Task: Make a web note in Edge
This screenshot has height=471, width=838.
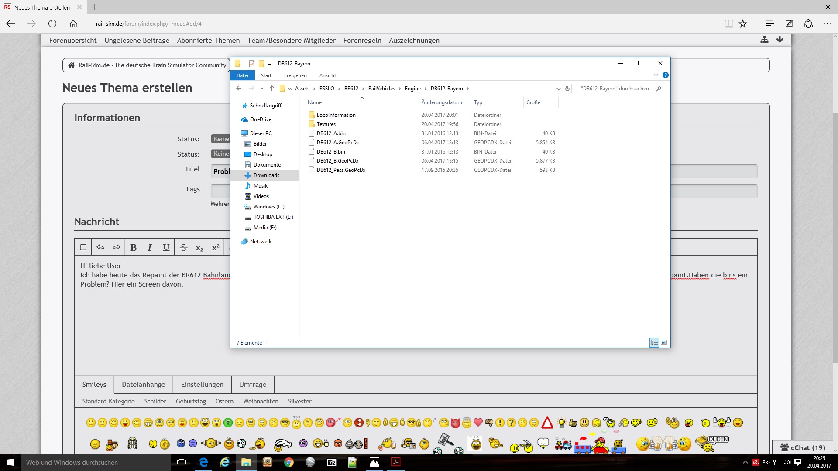Action: tap(789, 24)
